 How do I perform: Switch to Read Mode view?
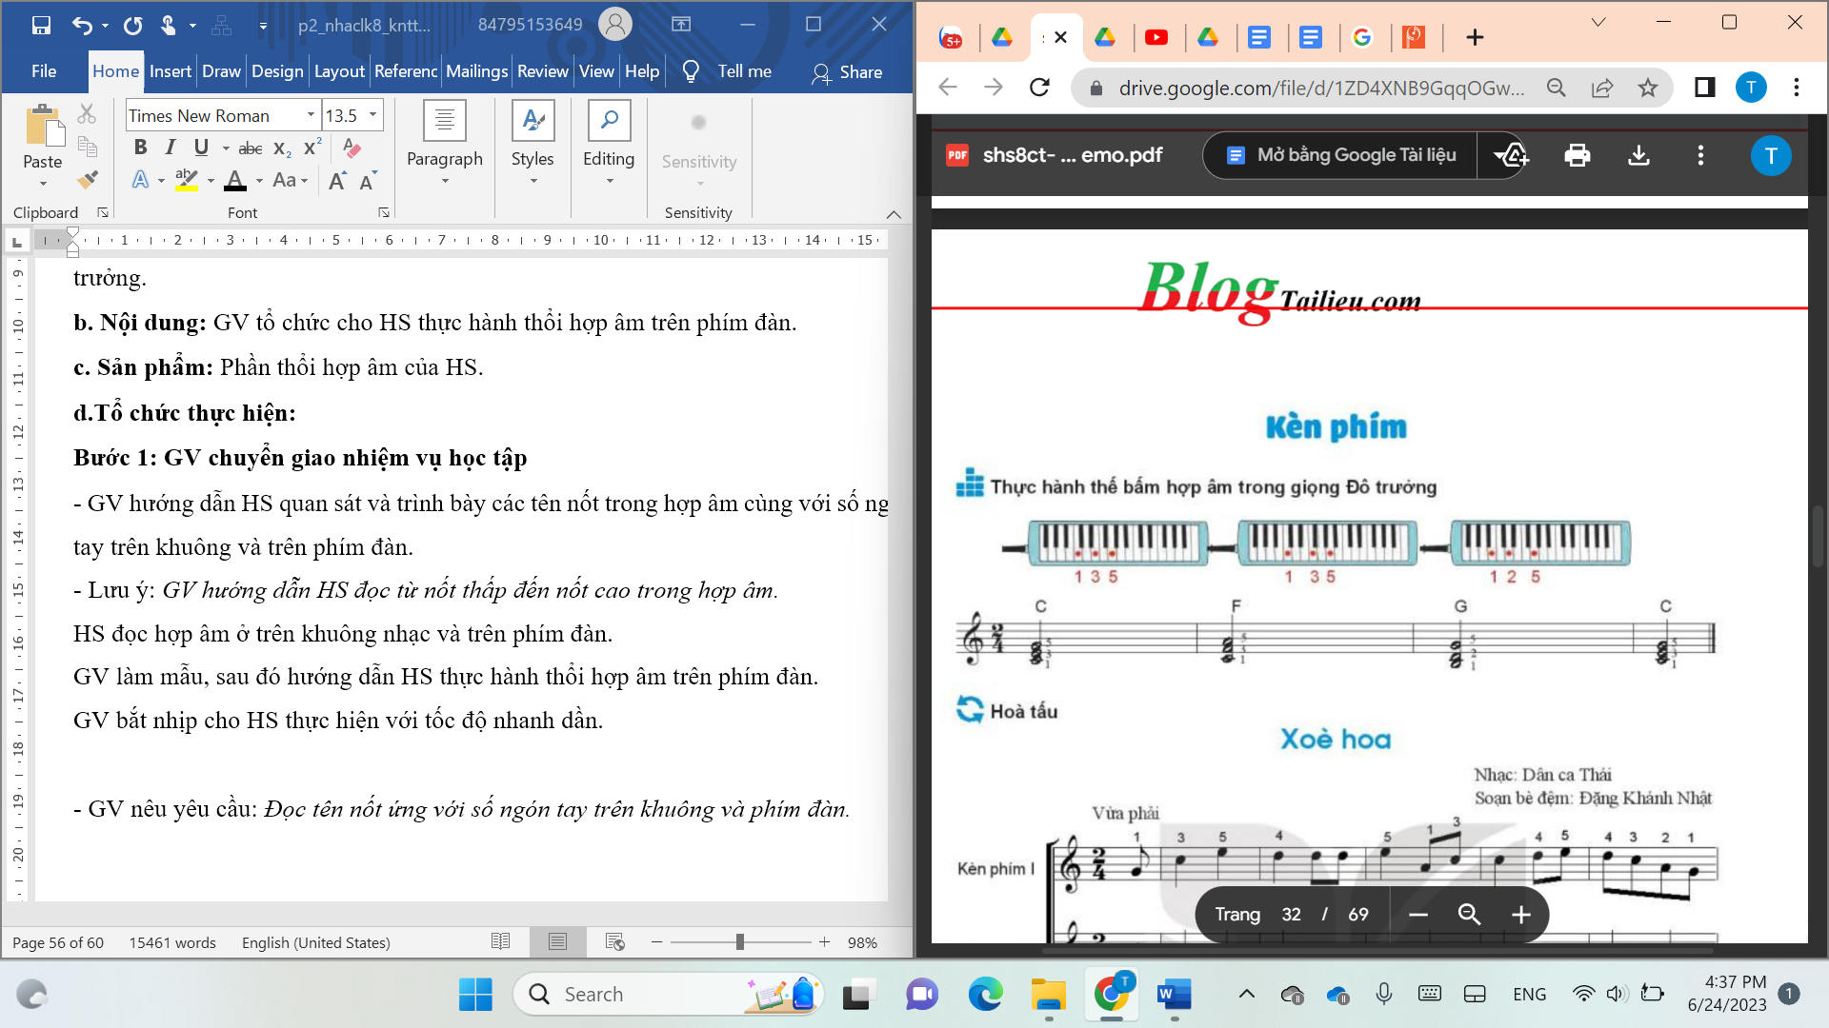[x=500, y=941]
